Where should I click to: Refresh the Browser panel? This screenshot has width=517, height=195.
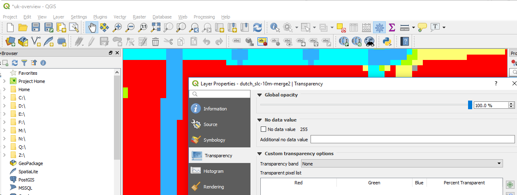tap(15, 63)
